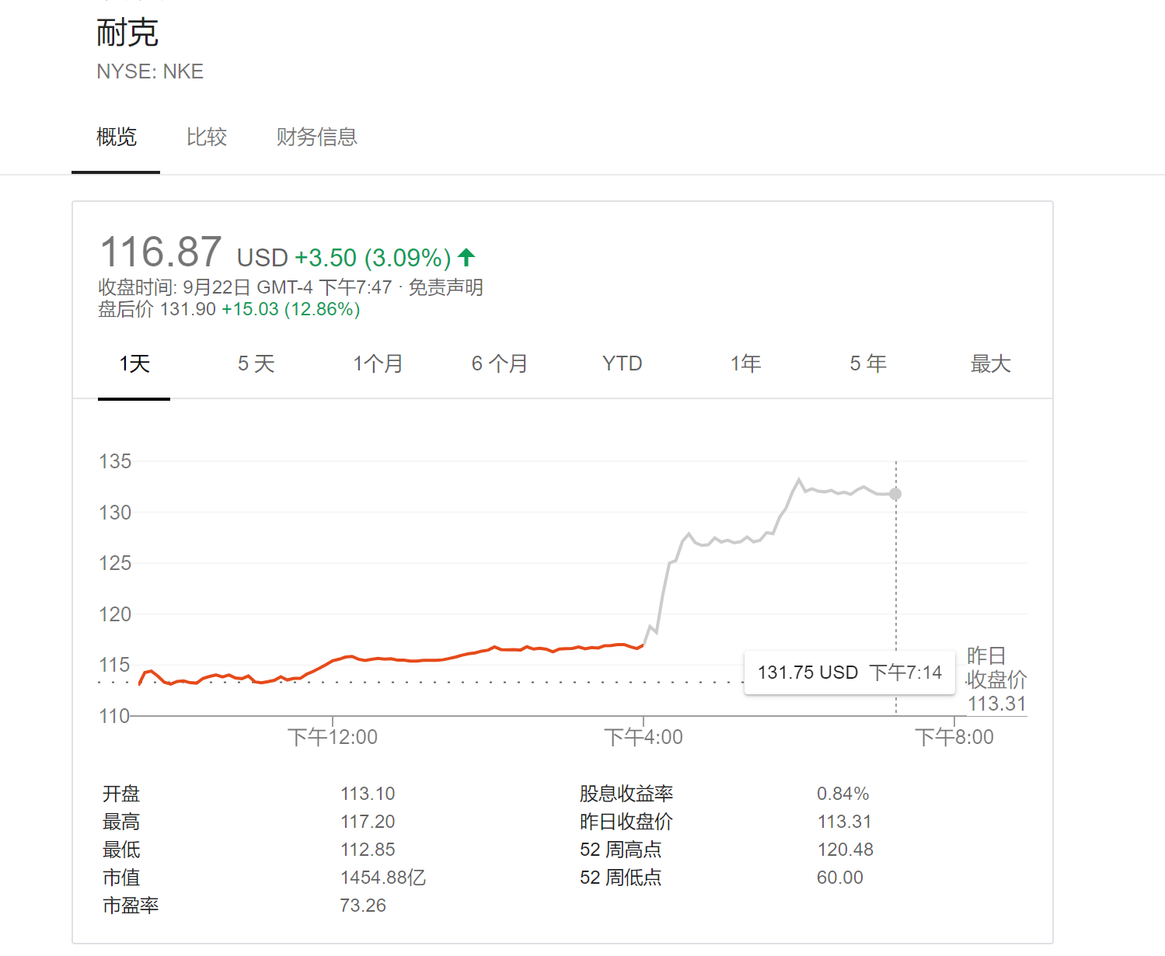Viewport: 1165px width, 956px height.
Task: Click the +15.03 (12.86%) after-hours change
Action: tap(291, 310)
